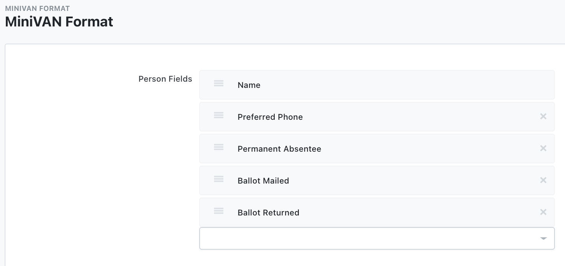The height and width of the screenshot is (266, 565).
Task: Click drag handle beside Ballot Returned
Action: tap(219, 211)
